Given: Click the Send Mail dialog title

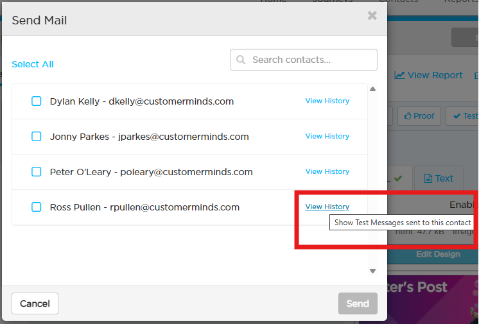Looking at the screenshot, I should [x=39, y=21].
